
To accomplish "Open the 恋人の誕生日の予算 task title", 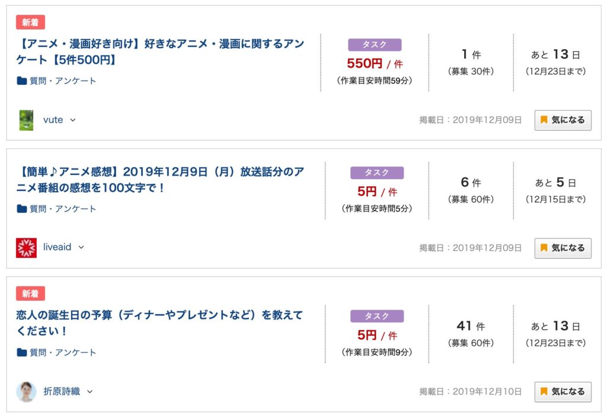I will click(x=159, y=323).
